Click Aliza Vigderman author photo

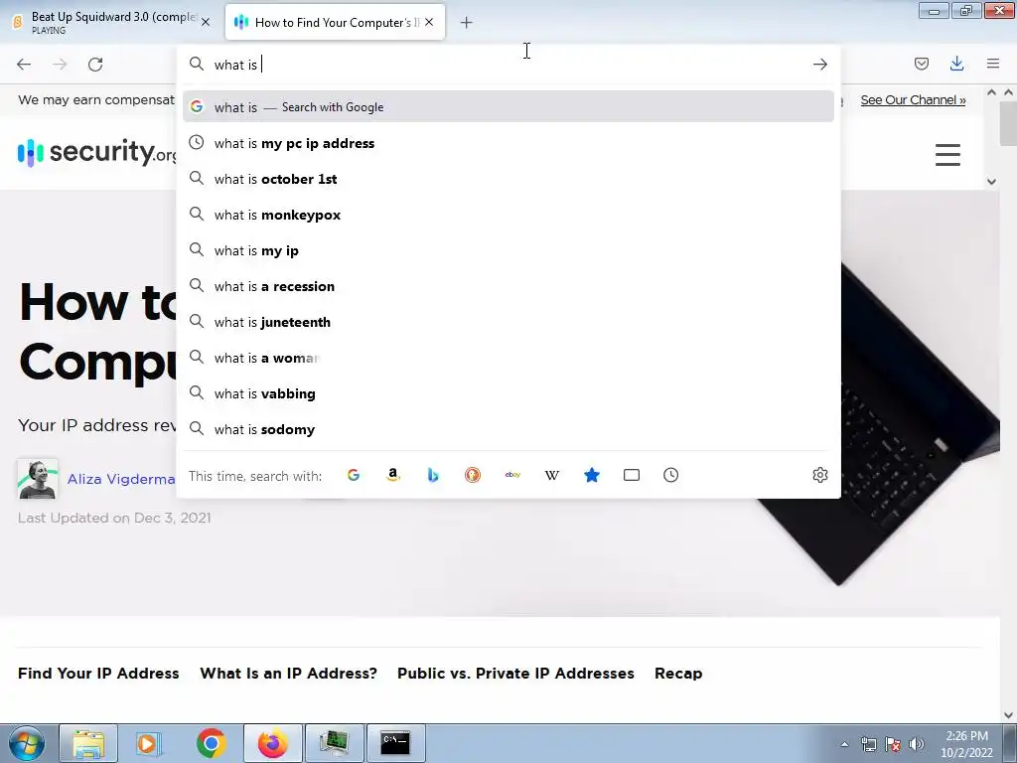click(x=38, y=479)
